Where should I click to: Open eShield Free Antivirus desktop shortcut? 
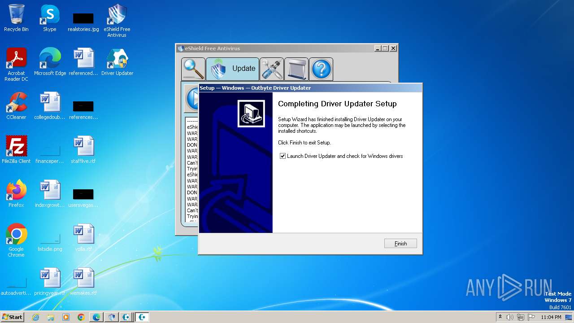click(x=117, y=21)
